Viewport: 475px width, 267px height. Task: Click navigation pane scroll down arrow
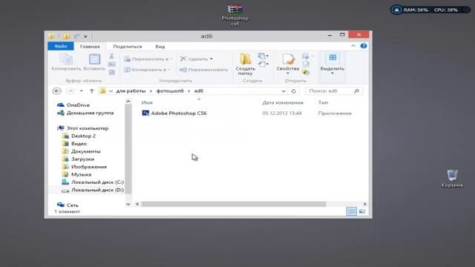tap(128, 205)
